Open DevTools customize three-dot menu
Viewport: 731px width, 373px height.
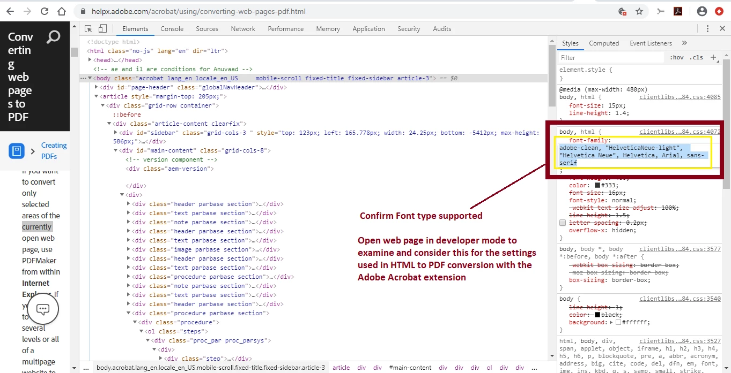[x=708, y=29]
